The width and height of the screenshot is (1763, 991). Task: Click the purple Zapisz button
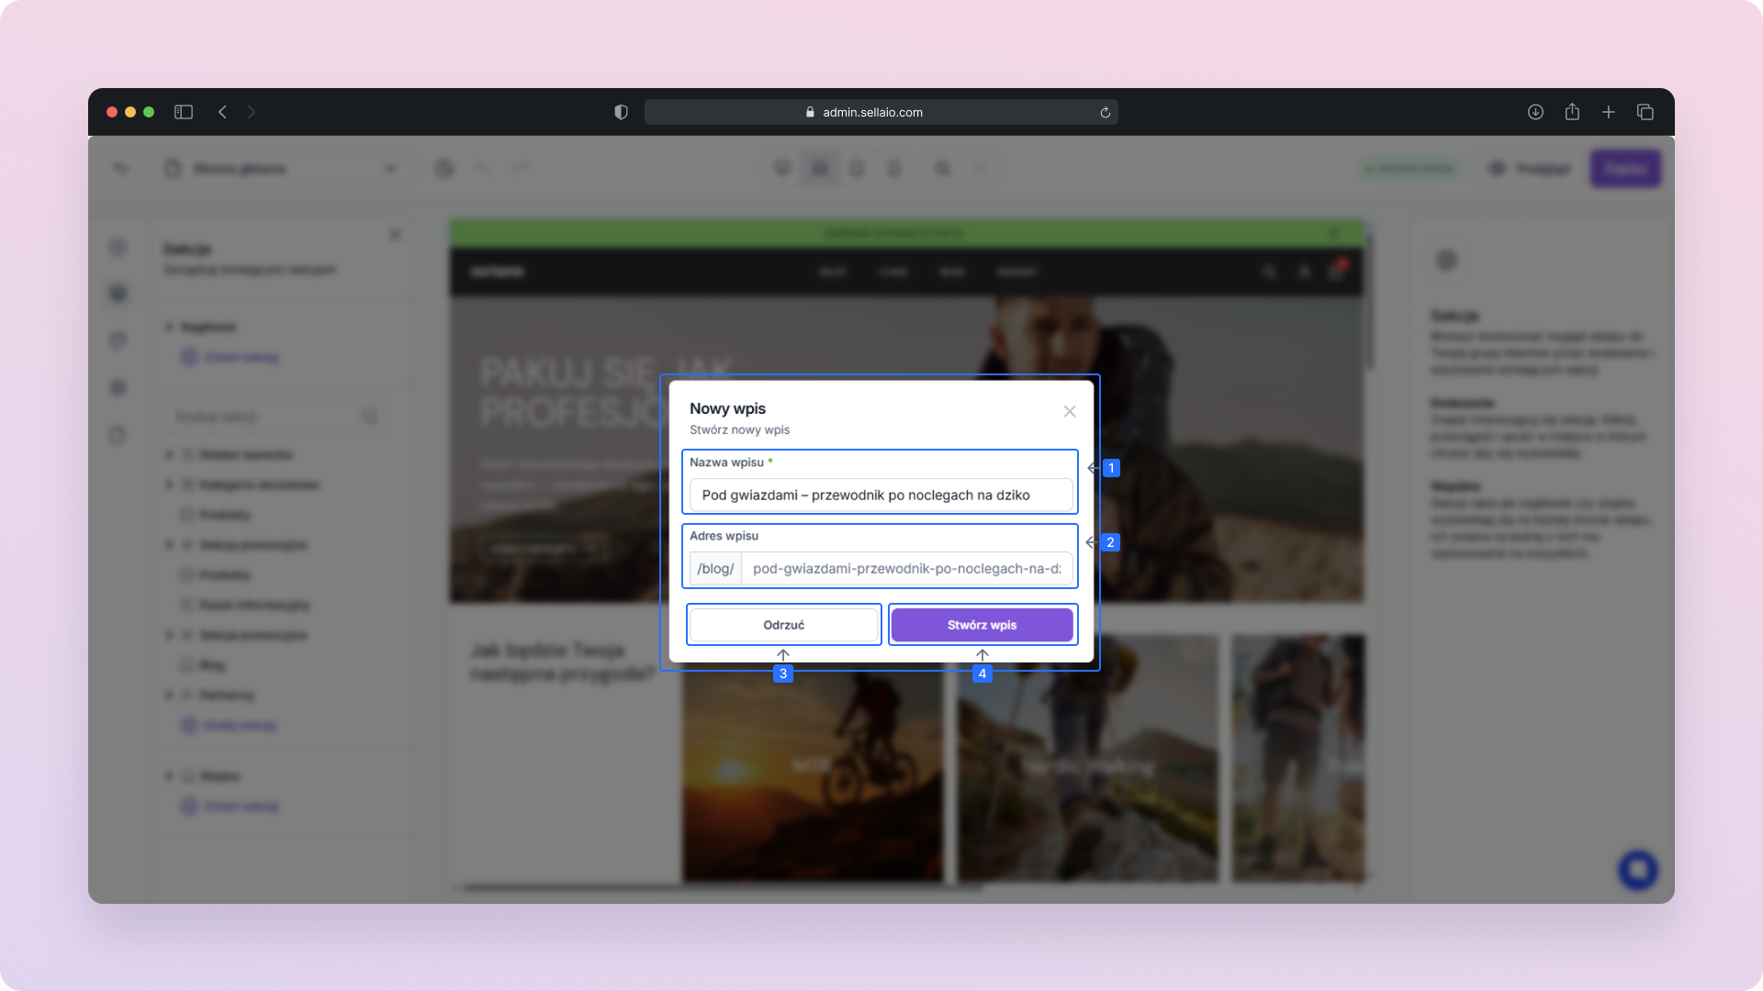(x=1624, y=169)
